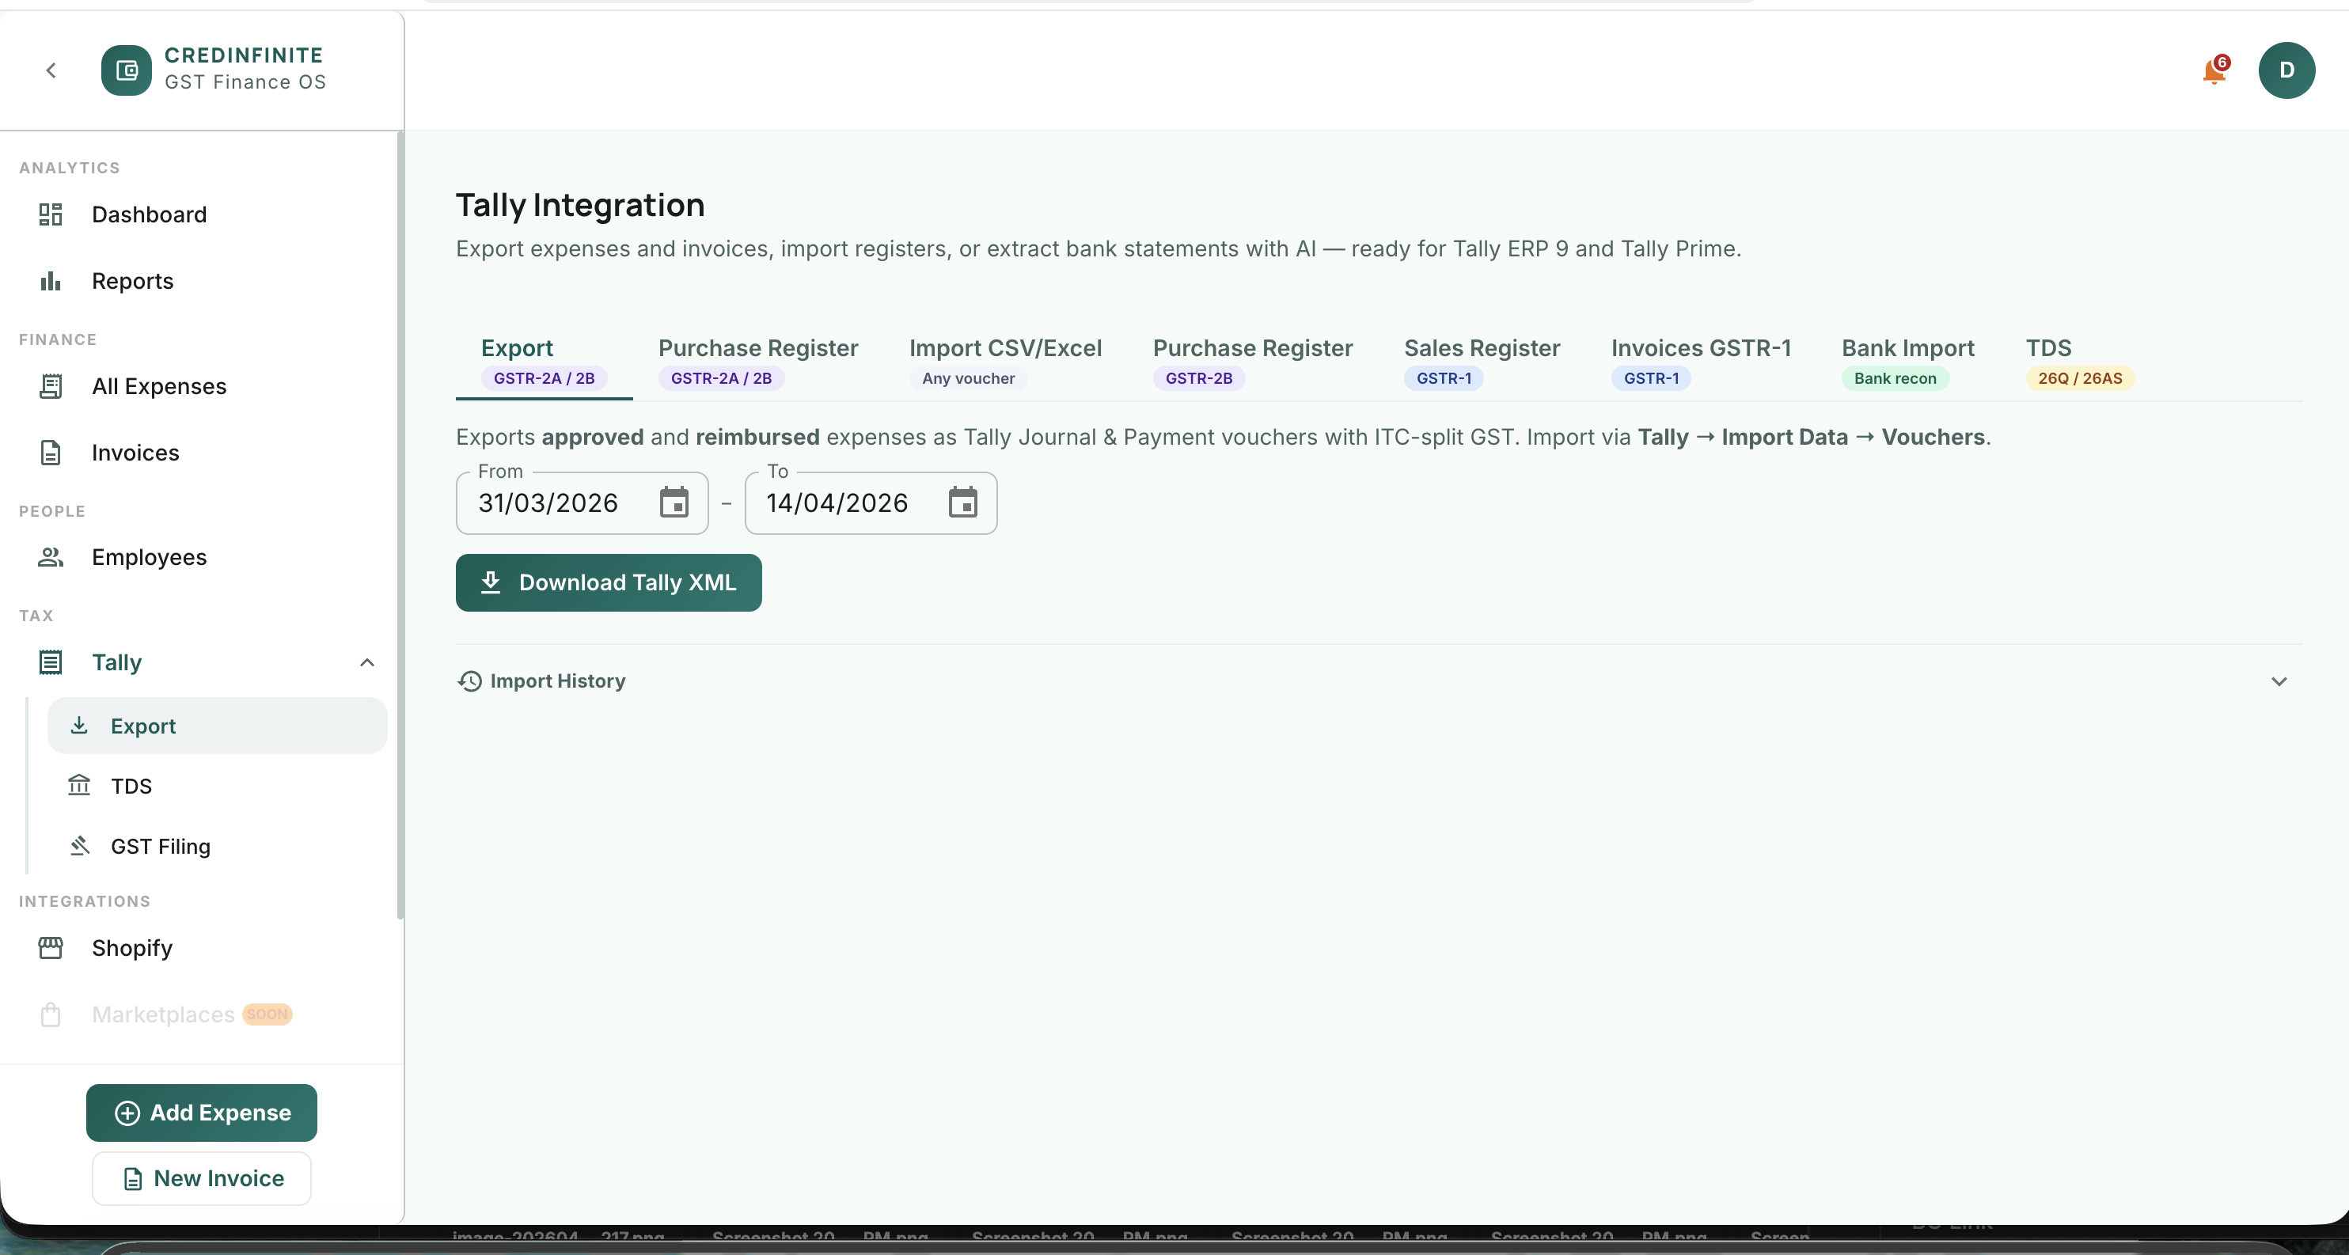Click the Export download icon in sidebar
Screen dimensions: 2349x1255
pyautogui.click(x=79, y=726)
